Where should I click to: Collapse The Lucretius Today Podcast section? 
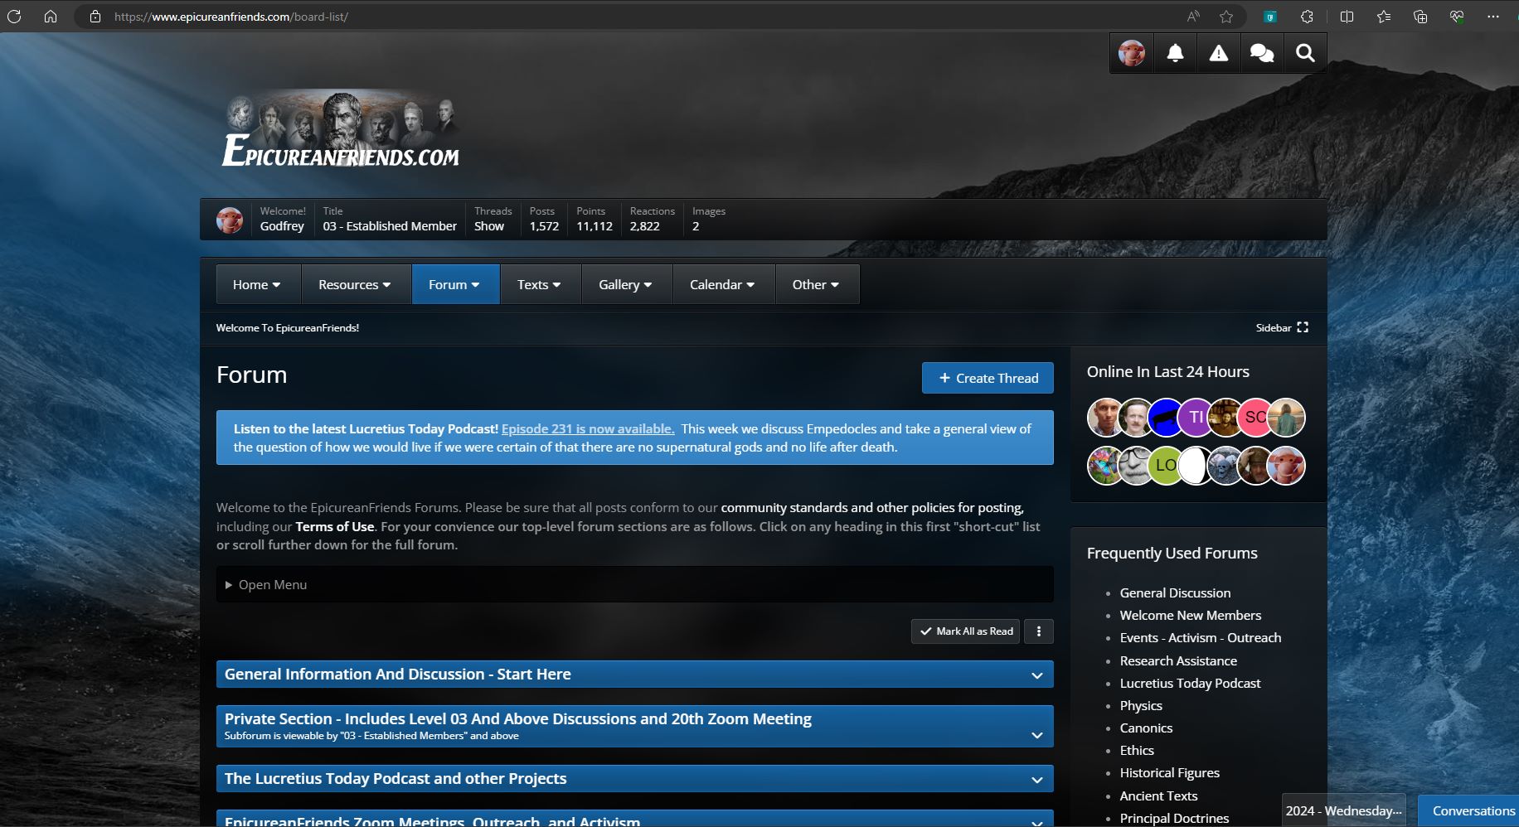[x=1036, y=780]
